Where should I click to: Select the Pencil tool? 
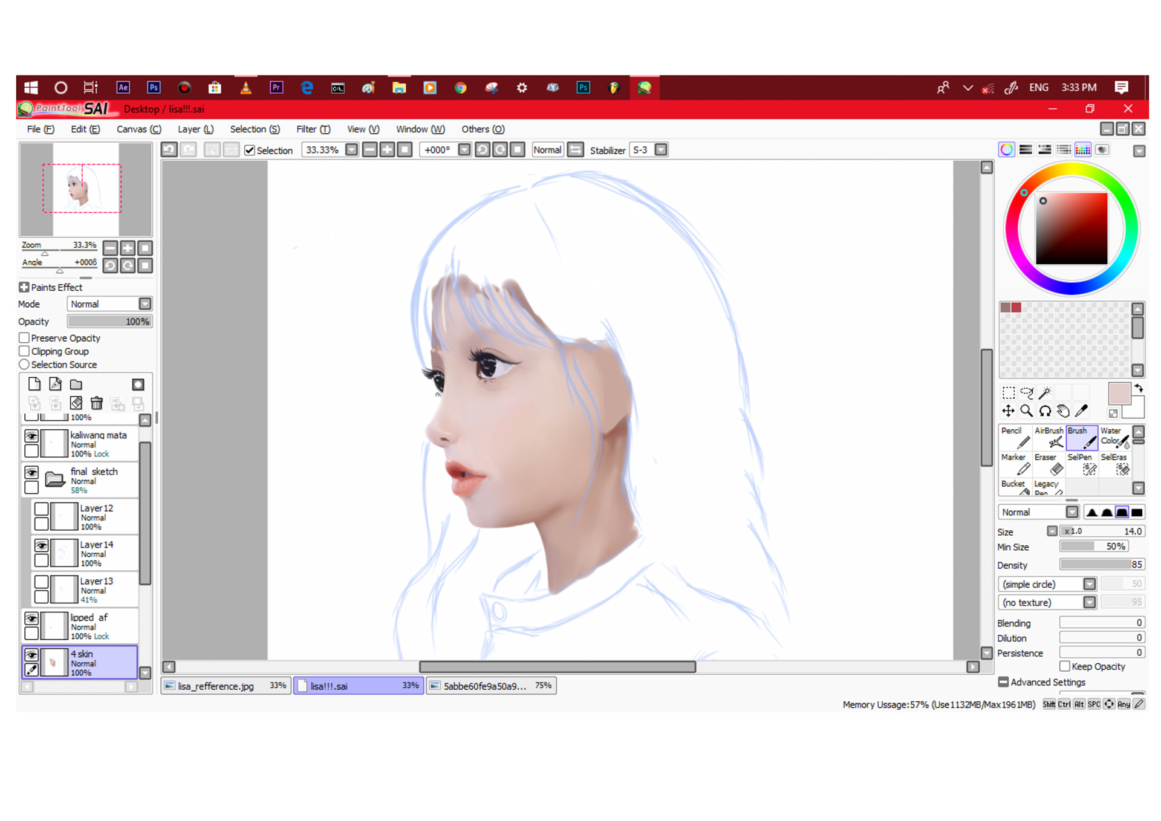1015,438
